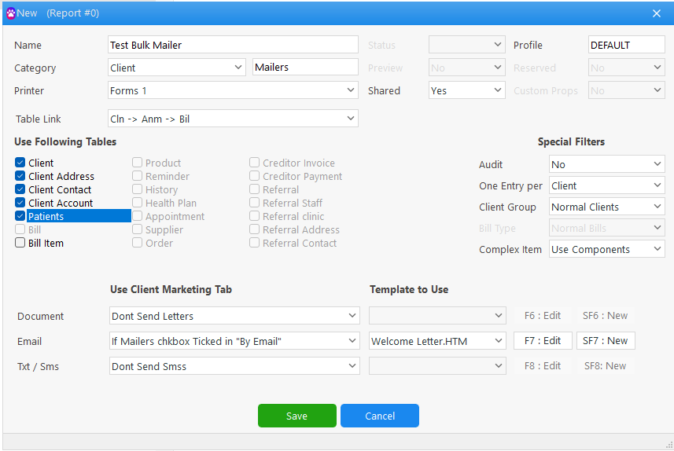Click the SF7 : New button
The width and height of the screenshot is (674, 451).
click(x=605, y=341)
